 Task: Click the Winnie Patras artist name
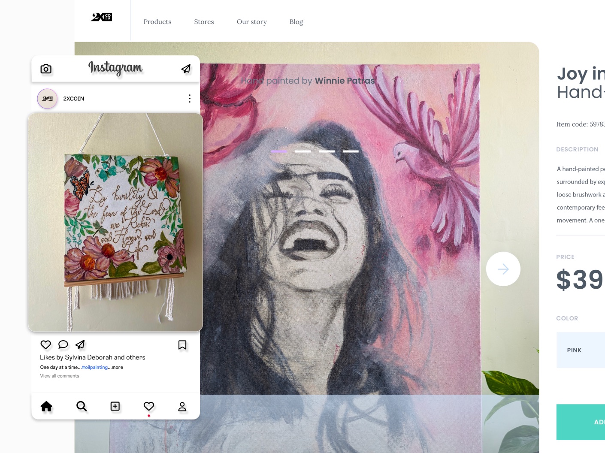[x=345, y=81]
